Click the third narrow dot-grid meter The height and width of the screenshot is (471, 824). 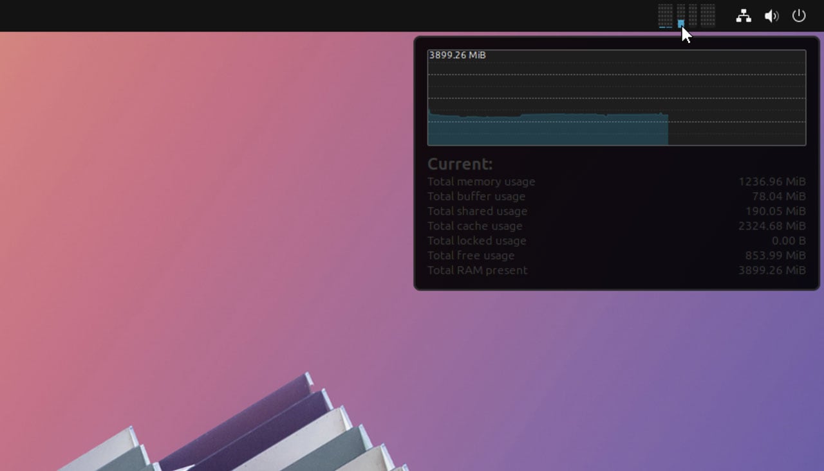click(693, 16)
